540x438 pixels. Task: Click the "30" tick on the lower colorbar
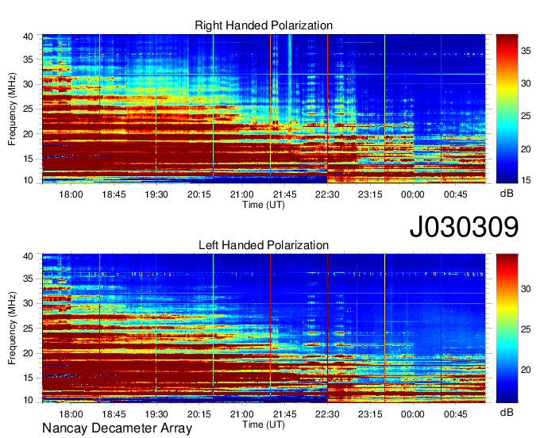(526, 289)
